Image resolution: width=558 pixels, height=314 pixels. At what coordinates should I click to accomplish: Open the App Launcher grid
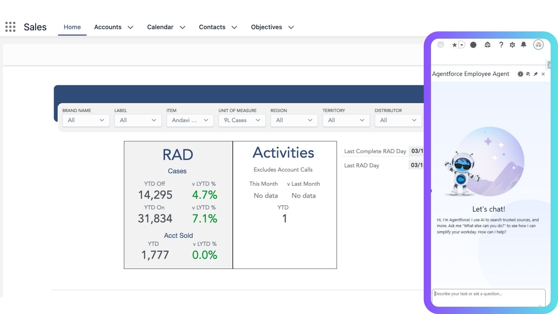(10, 27)
